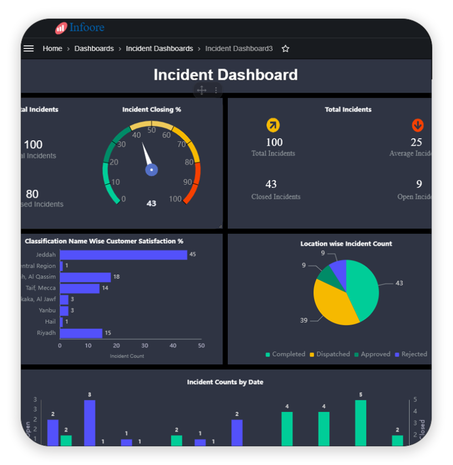Navigate to Incident Dashboards breadcrumb
Screen dimensions: 453x465
pos(159,49)
